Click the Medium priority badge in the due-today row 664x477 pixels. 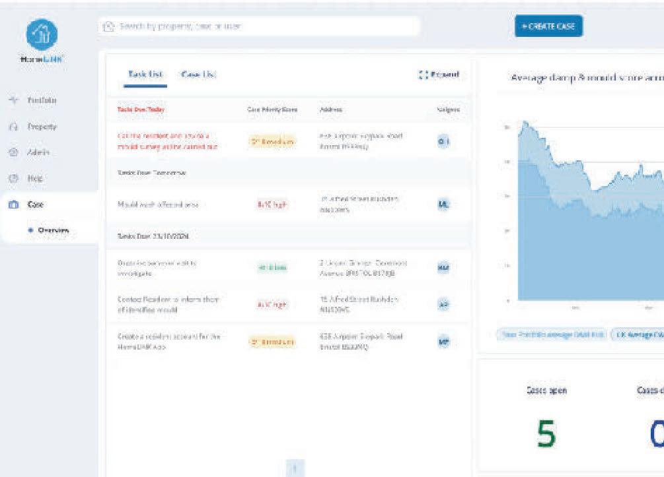(272, 142)
